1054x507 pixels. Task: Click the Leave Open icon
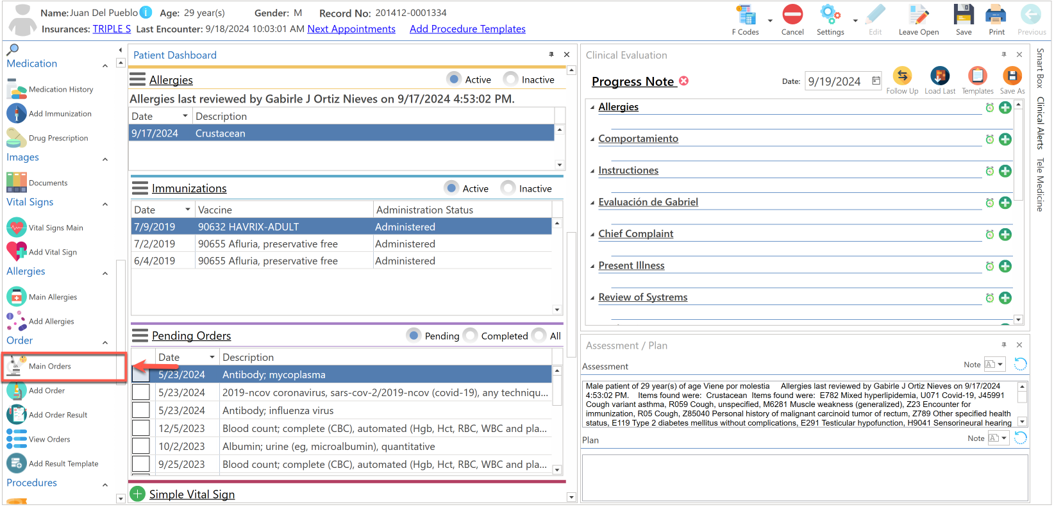coord(918,15)
